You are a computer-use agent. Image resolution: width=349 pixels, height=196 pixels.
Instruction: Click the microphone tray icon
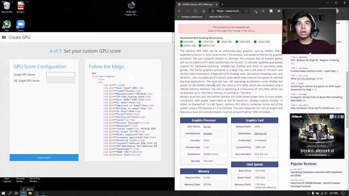[x=312, y=193]
